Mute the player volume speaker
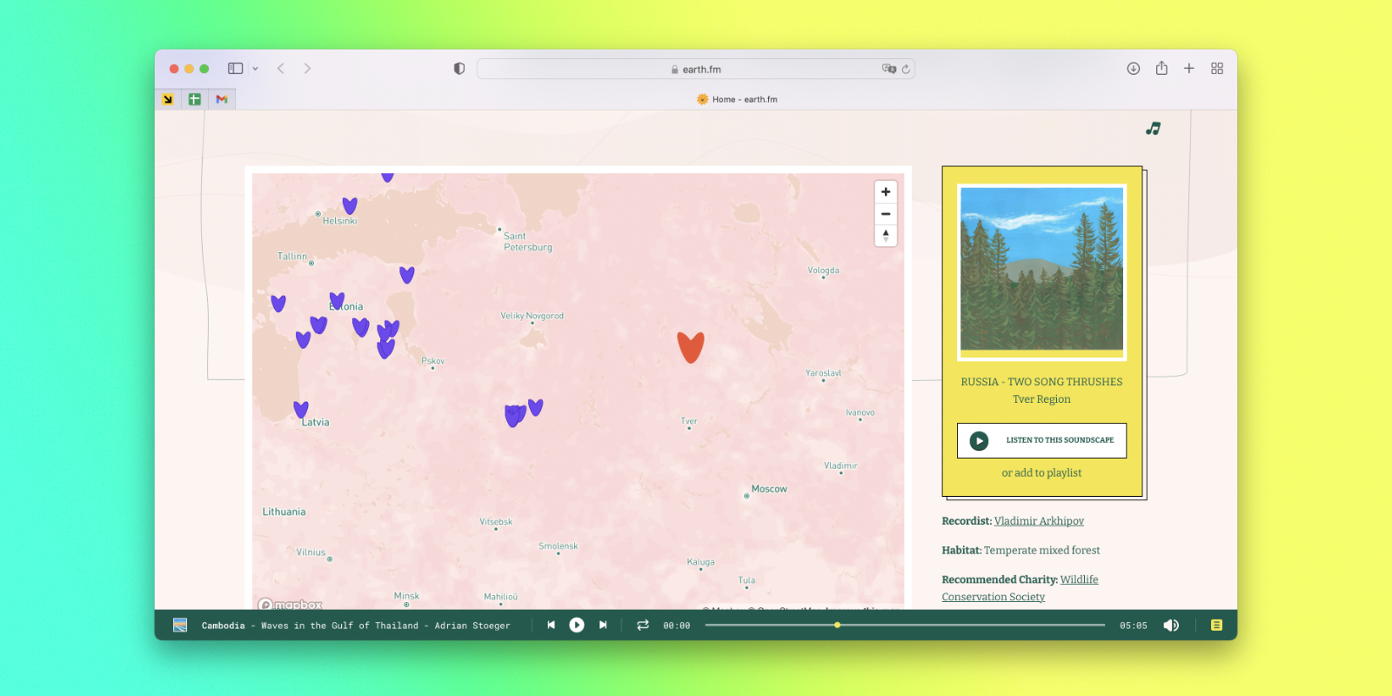 click(x=1171, y=625)
